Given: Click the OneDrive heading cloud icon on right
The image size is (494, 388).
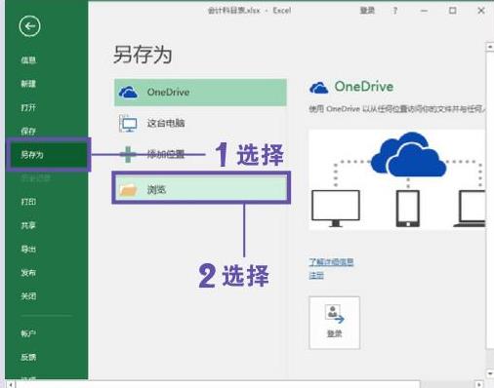Looking at the screenshot, I should [318, 88].
